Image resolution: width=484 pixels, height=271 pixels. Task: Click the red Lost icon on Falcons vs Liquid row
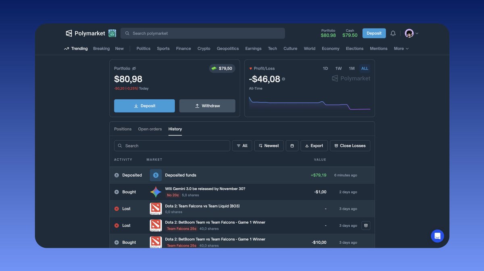coord(117,209)
